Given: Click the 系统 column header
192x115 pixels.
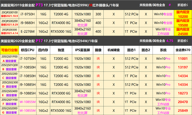Looking at the screenshot, I should [x=163, y=50].
